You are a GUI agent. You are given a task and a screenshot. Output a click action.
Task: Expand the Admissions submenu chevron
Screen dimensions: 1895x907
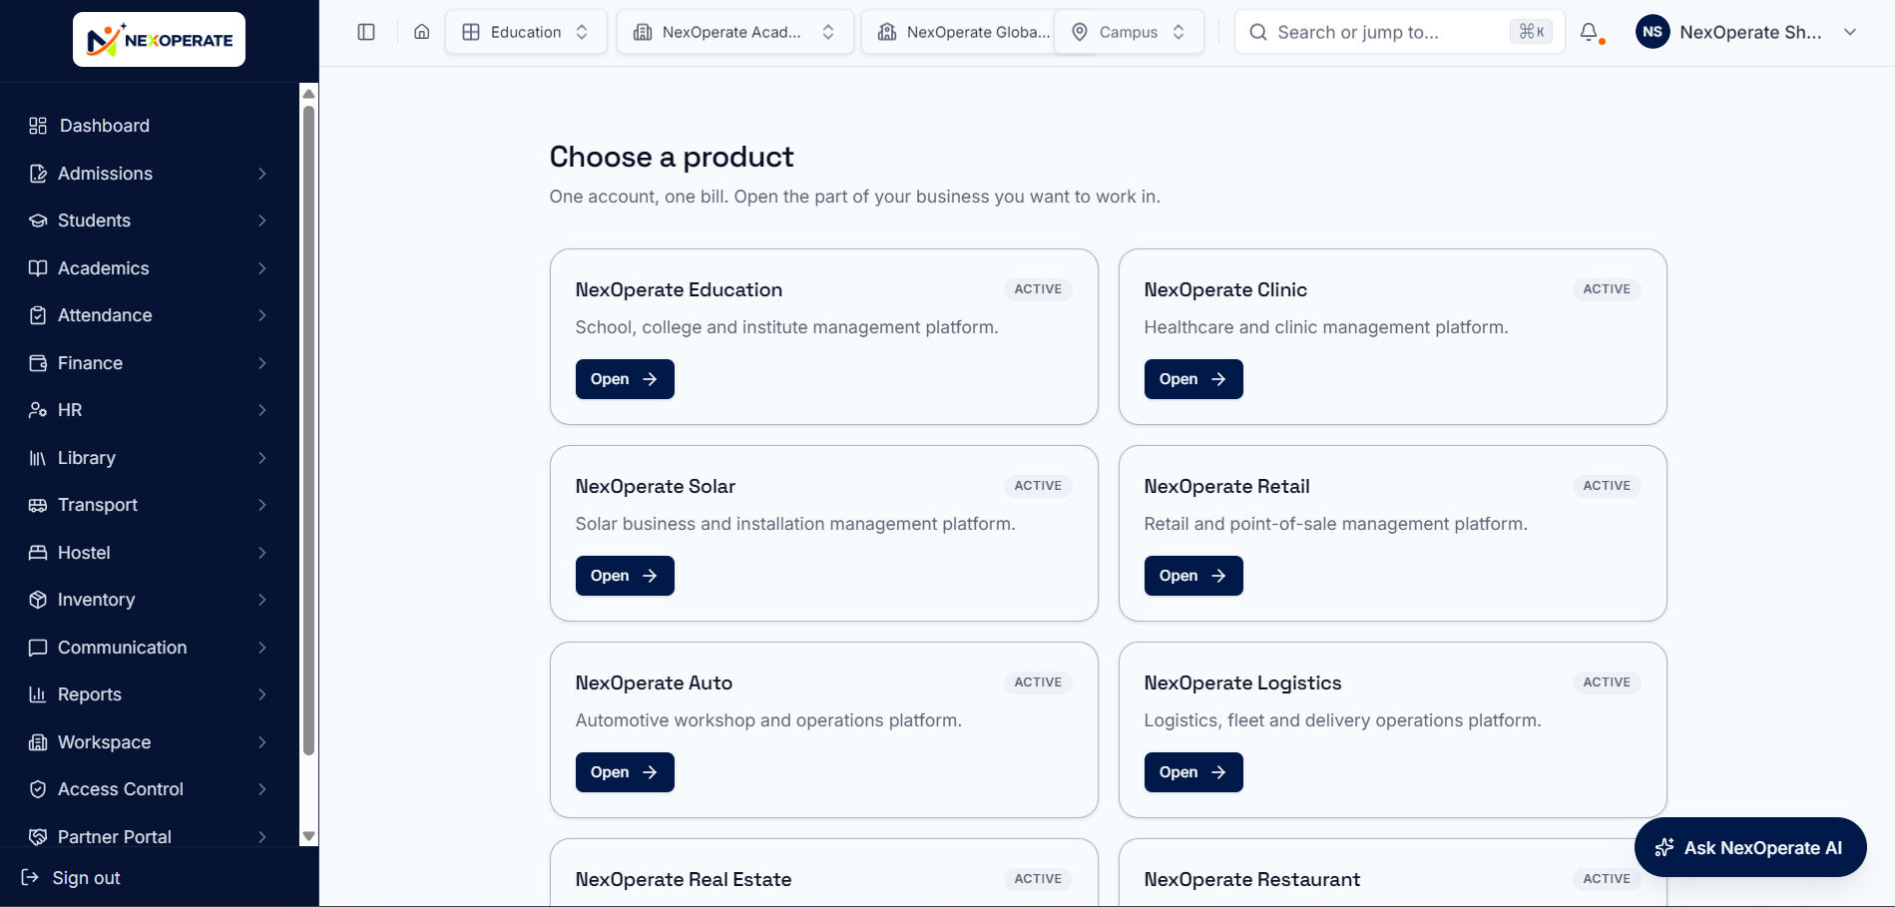pos(262,174)
